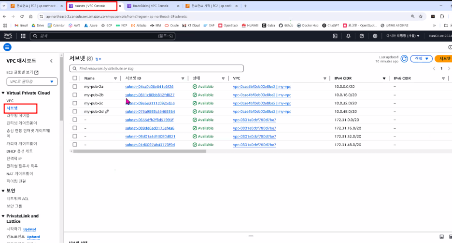The image size is (452, 243).
Task: Edit the my-pub-2d name pencil icon
Action: click(x=107, y=111)
